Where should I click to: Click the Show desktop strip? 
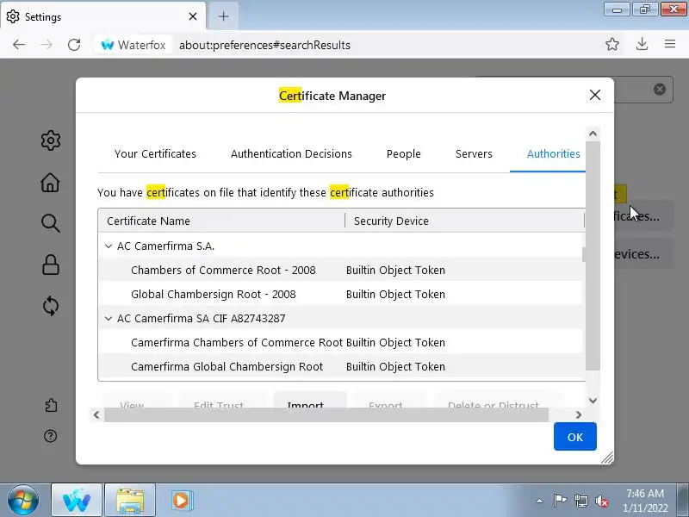[x=682, y=501]
